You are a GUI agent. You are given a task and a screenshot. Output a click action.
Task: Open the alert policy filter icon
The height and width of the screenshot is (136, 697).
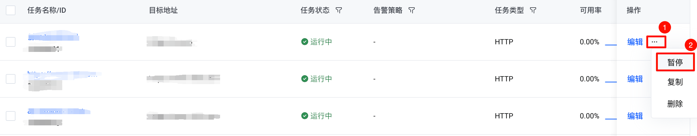(x=412, y=11)
